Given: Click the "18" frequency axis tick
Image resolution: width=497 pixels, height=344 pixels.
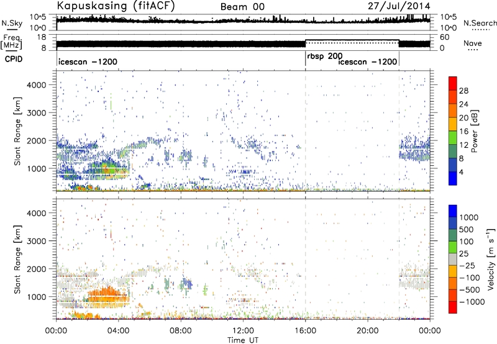Looking at the screenshot, I should (42, 37).
